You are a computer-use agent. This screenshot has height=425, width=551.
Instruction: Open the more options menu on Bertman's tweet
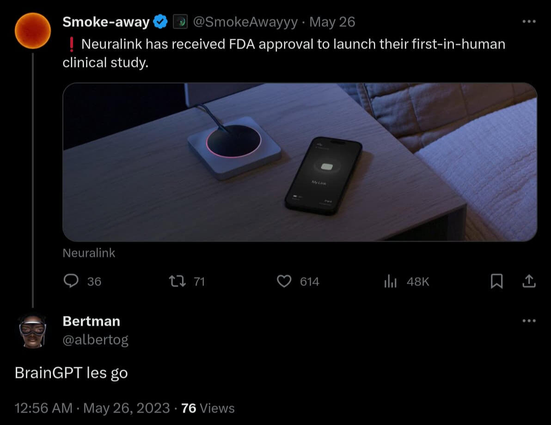pyautogui.click(x=529, y=321)
